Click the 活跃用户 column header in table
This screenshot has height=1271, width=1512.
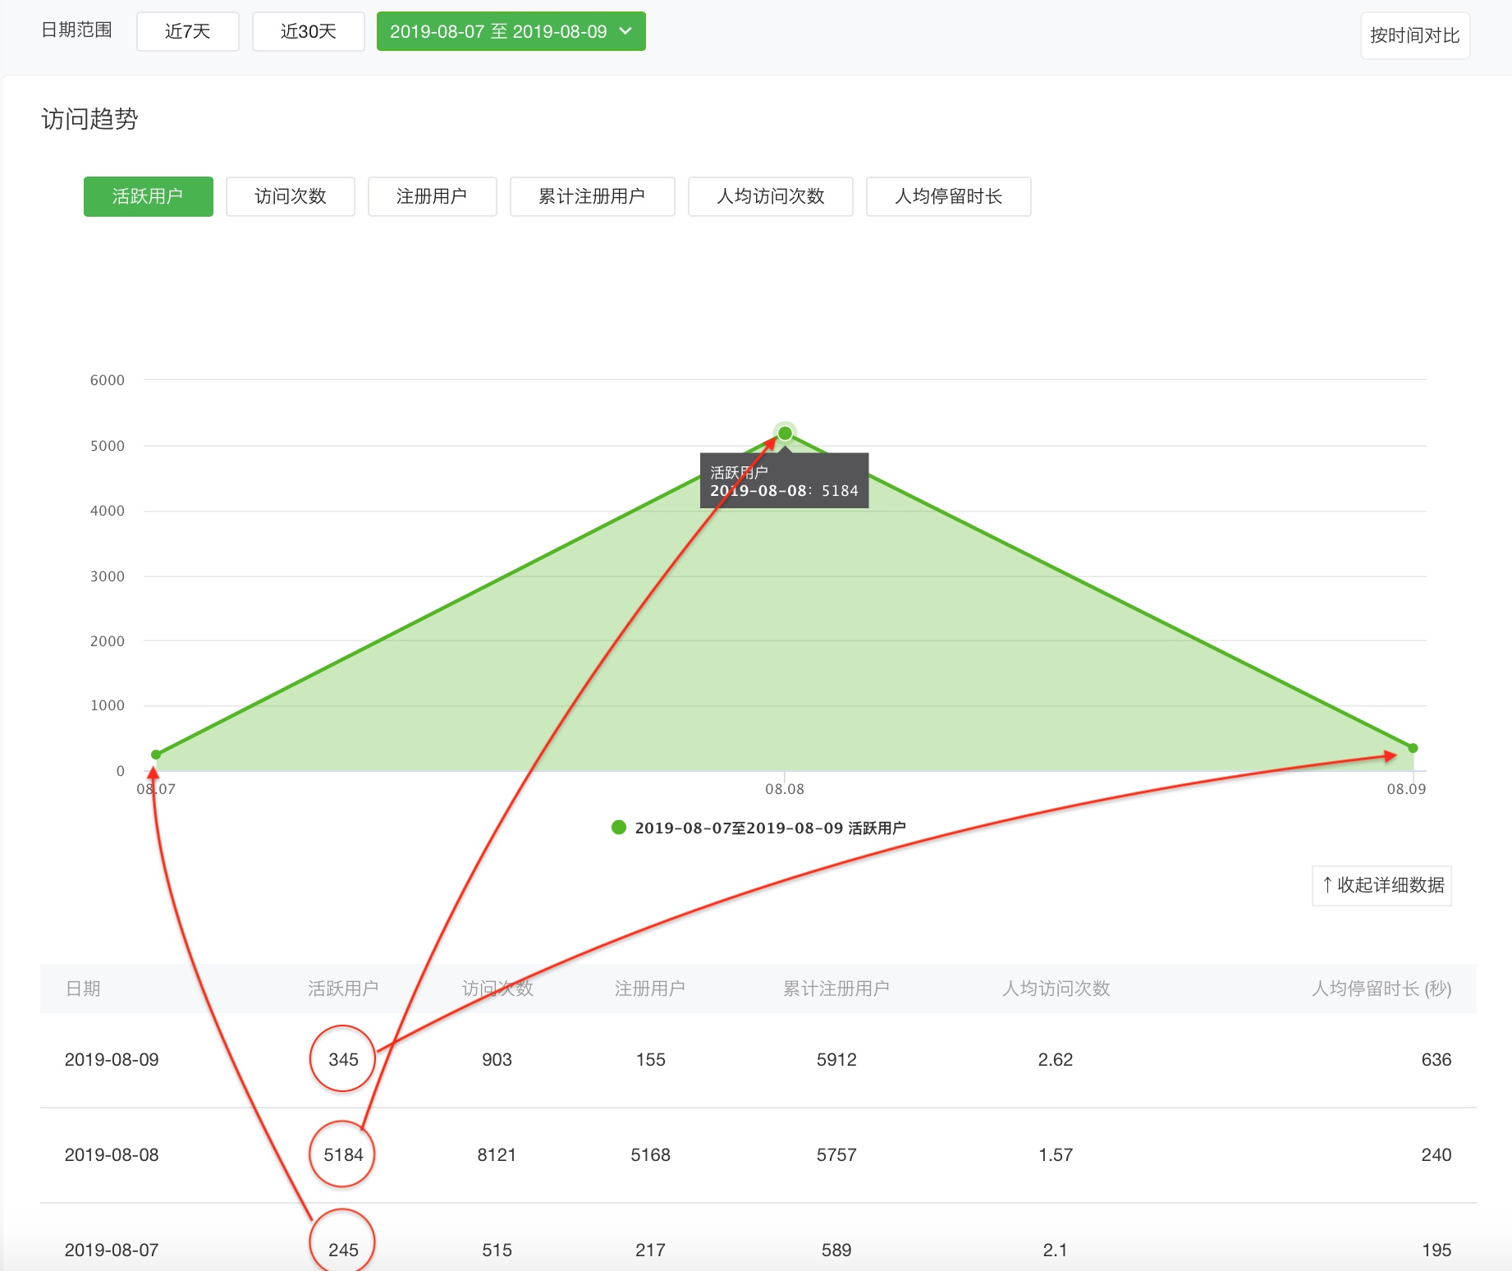(x=343, y=989)
